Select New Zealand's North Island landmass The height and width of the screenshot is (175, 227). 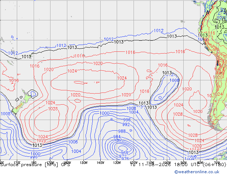point(27,97)
